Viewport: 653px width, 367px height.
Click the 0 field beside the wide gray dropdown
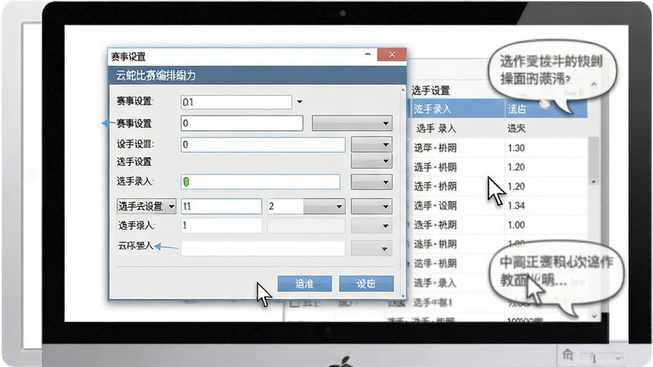click(242, 123)
